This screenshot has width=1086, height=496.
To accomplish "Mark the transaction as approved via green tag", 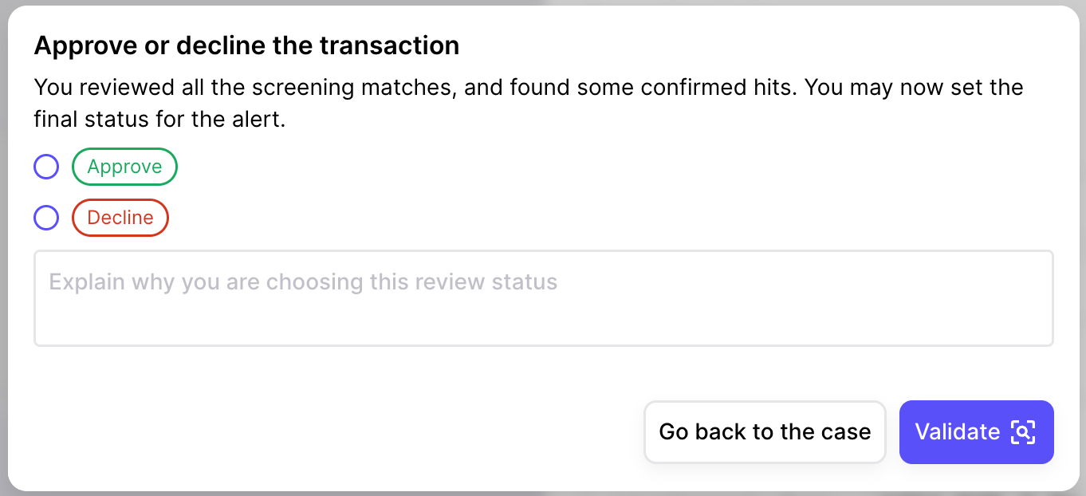I will tap(124, 167).
